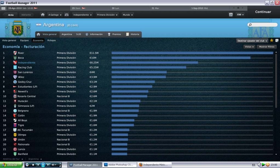Open the FM menu dropdown
The width and height of the screenshot is (280, 168).
pos(240,15)
